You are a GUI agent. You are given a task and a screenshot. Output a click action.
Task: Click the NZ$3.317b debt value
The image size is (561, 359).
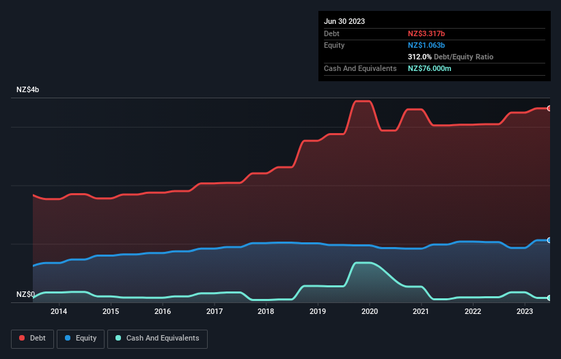pyautogui.click(x=426, y=33)
